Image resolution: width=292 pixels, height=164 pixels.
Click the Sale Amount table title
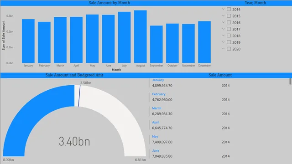[220, 75]
